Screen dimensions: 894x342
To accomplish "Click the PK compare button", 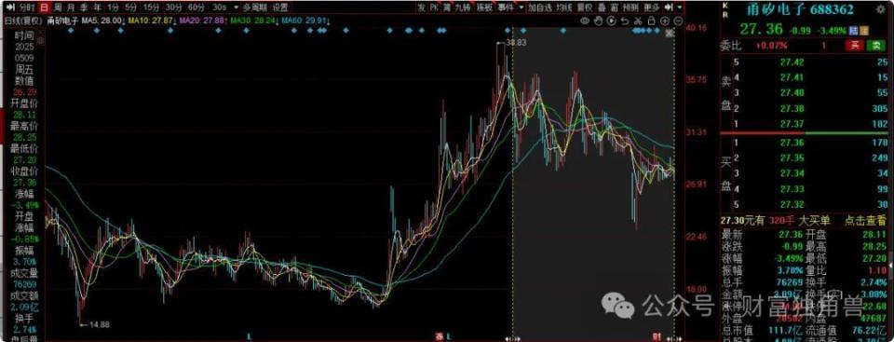I will pos(435,7).
